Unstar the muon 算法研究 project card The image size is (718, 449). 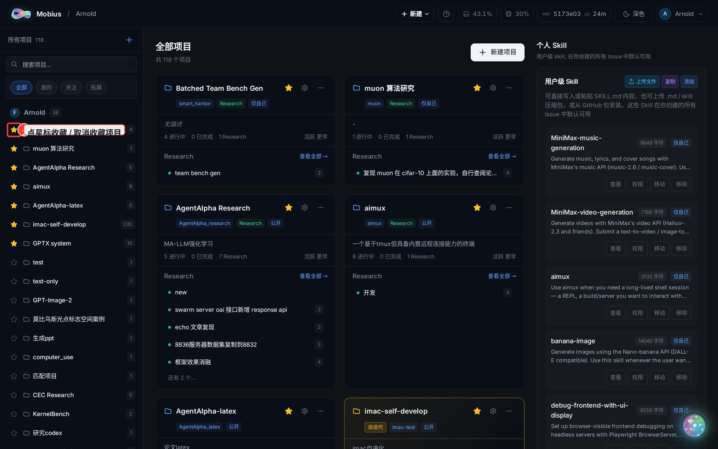tap(477, 88)
